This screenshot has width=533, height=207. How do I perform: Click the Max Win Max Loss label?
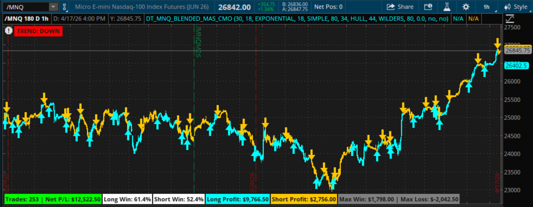tap(399, 199)
